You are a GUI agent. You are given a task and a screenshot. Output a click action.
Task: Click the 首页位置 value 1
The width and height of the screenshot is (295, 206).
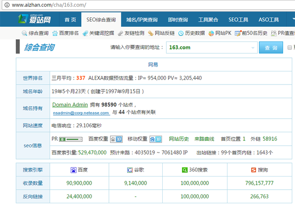(x=244, y=139)
